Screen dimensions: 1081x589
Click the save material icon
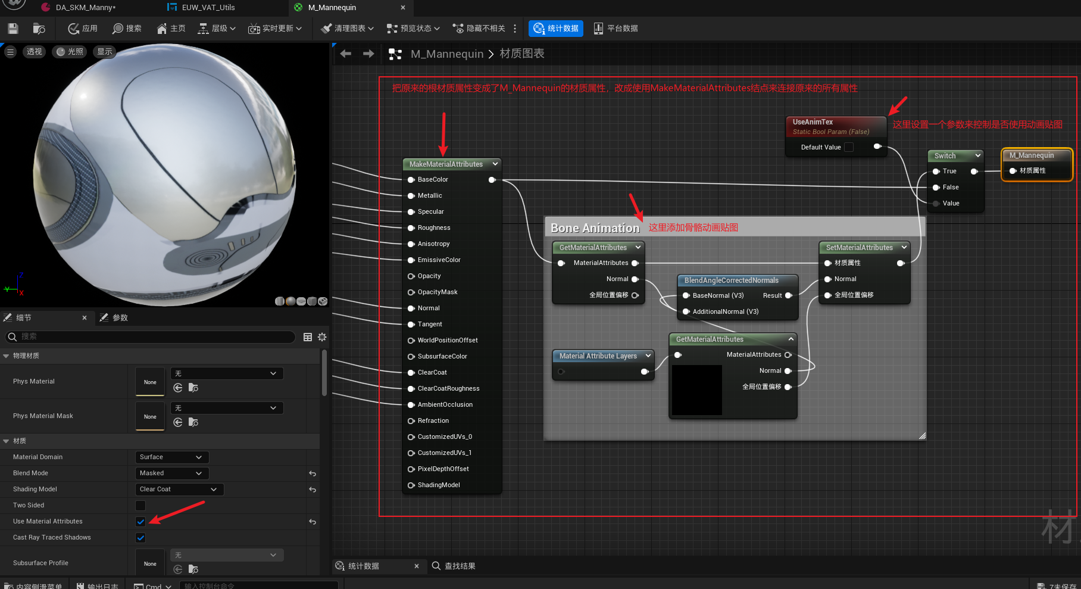coord(13,29)
